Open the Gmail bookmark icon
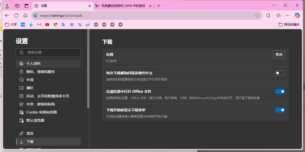305x152 pixels. 39,25
